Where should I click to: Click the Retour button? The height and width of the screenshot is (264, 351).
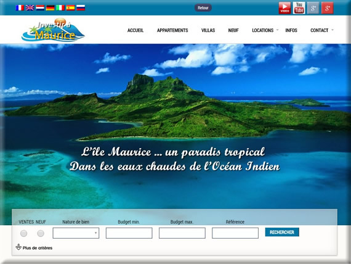pos(203,8)
